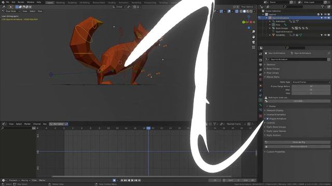Click the pan hand gizmo in the viewport
This screenshot has height=186, width=332.
click(254, 37)
